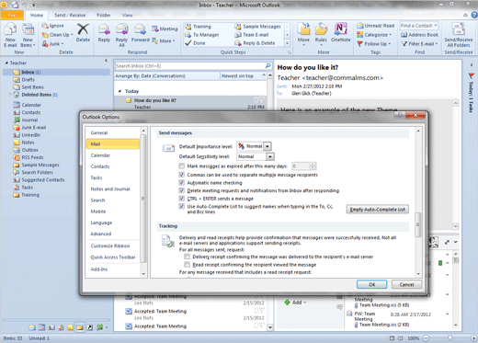Click the Reply All icon

coord(121,29)
